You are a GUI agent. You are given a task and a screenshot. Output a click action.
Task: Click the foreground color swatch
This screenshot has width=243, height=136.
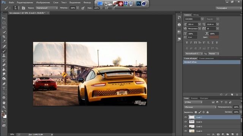[x=3, y=115]
